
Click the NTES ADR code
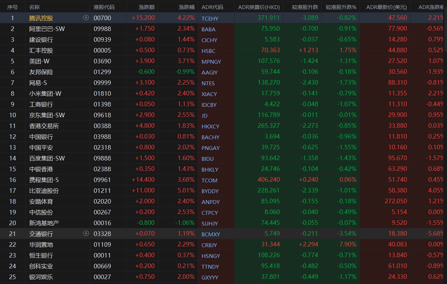click(x=208, y=83)
